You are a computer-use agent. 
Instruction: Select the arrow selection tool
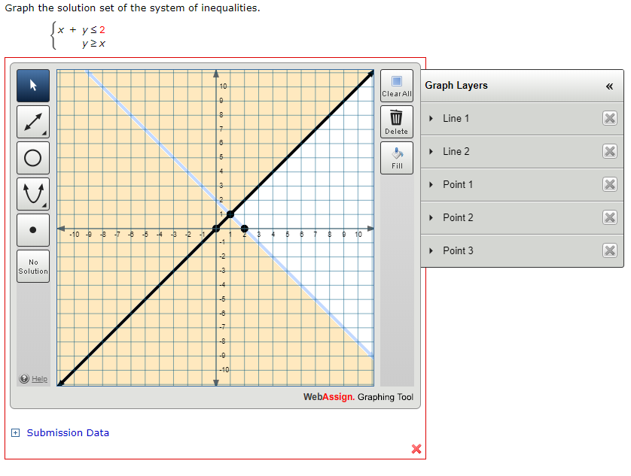32,85
